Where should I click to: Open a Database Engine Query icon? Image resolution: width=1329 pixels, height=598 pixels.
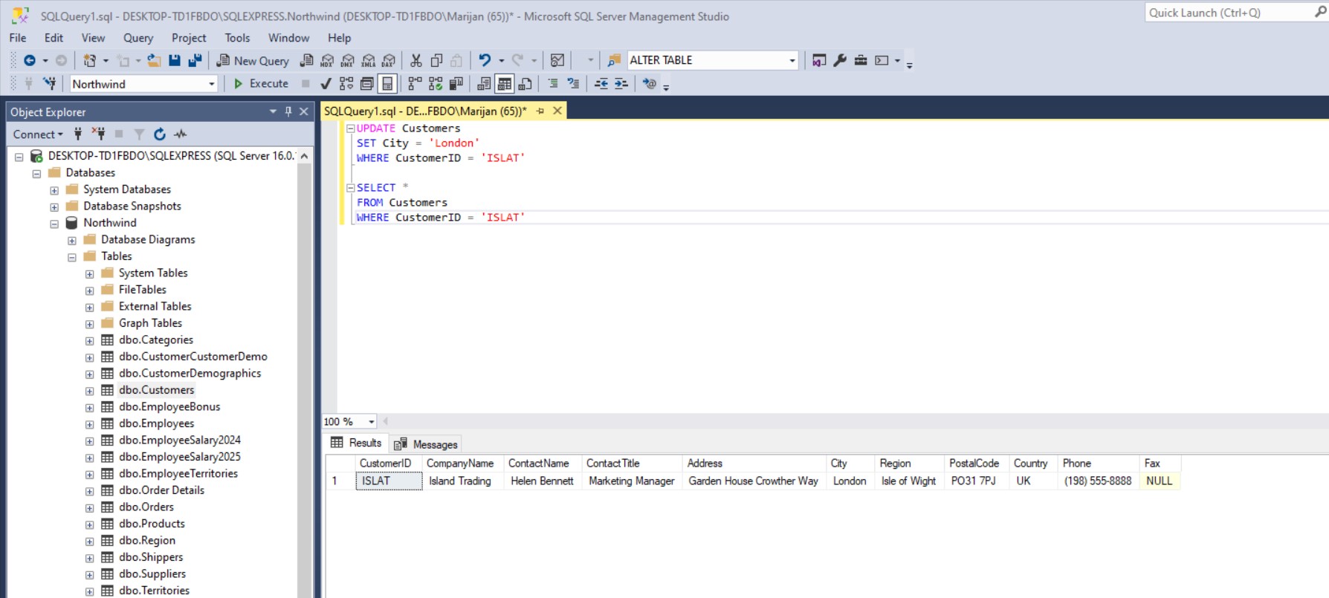[x=306, y=60]
